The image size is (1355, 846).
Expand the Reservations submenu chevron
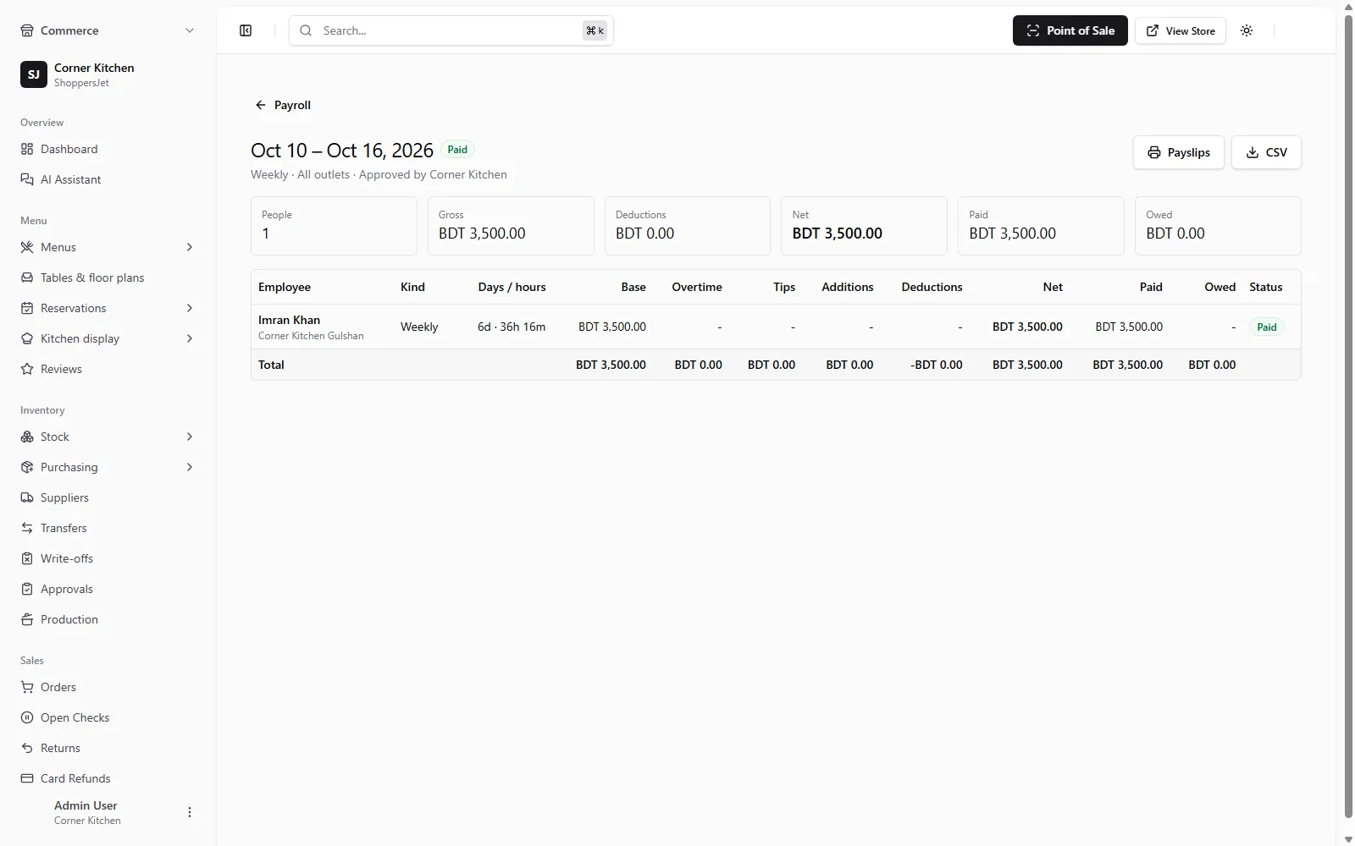190,308
